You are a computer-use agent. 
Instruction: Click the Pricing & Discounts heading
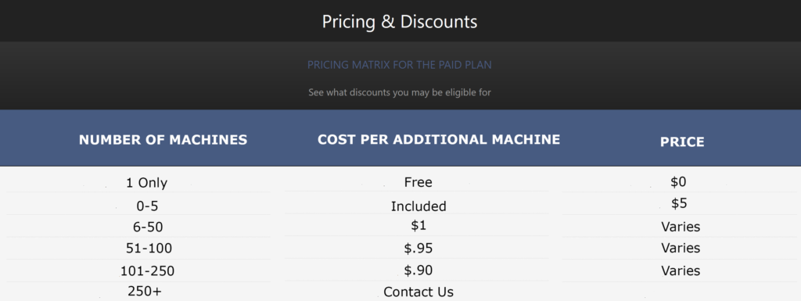(400, 22)
